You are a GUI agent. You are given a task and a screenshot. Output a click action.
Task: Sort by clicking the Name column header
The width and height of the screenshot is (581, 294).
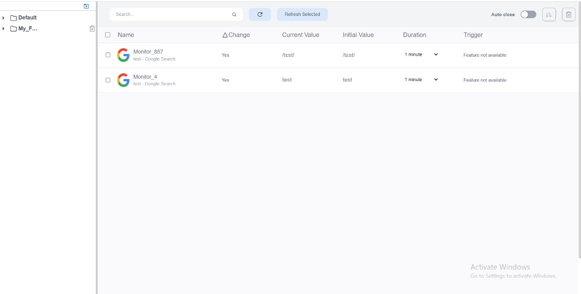126,34
